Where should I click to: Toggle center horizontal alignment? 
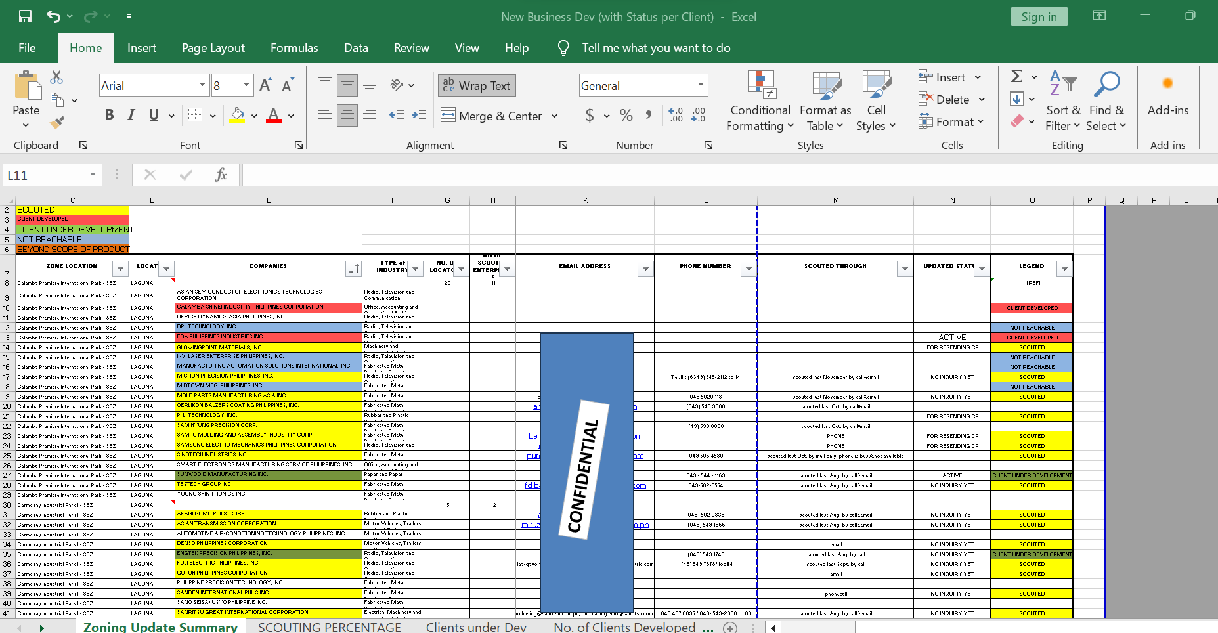(x=347, y=116)
